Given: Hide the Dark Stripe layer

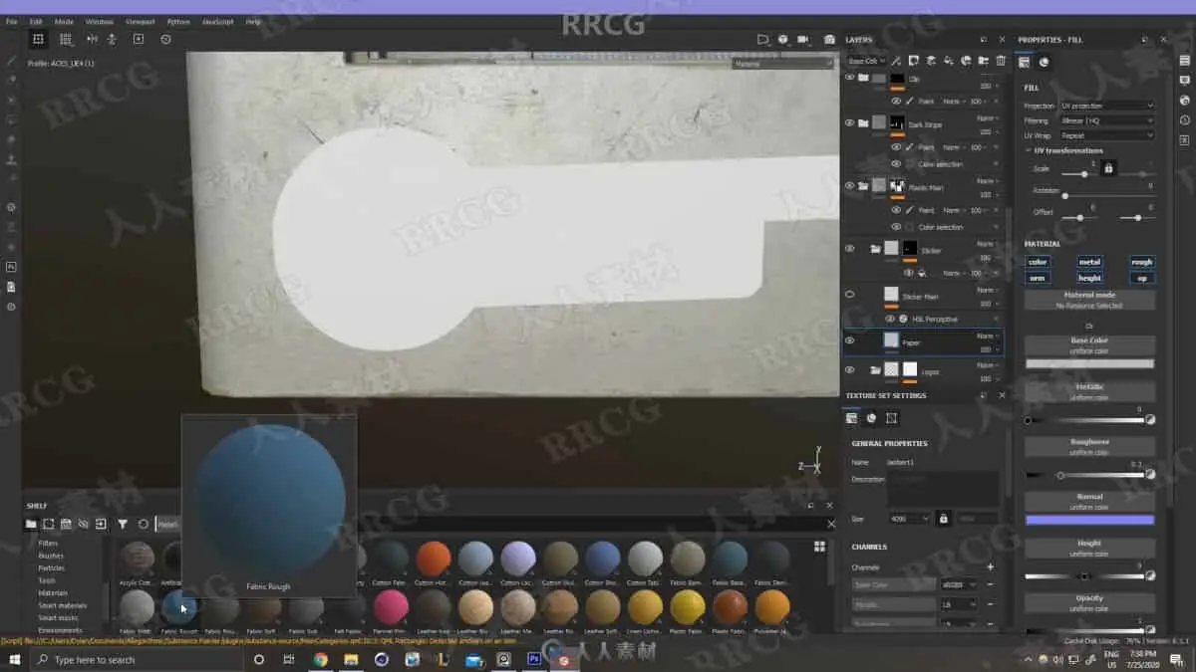Looking at the screenshot, I should pos(850,122).
